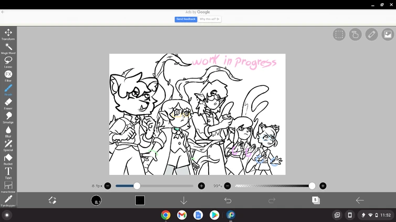Select the Transform tool
The image size is (396, 222).
(x=8, y=34)
